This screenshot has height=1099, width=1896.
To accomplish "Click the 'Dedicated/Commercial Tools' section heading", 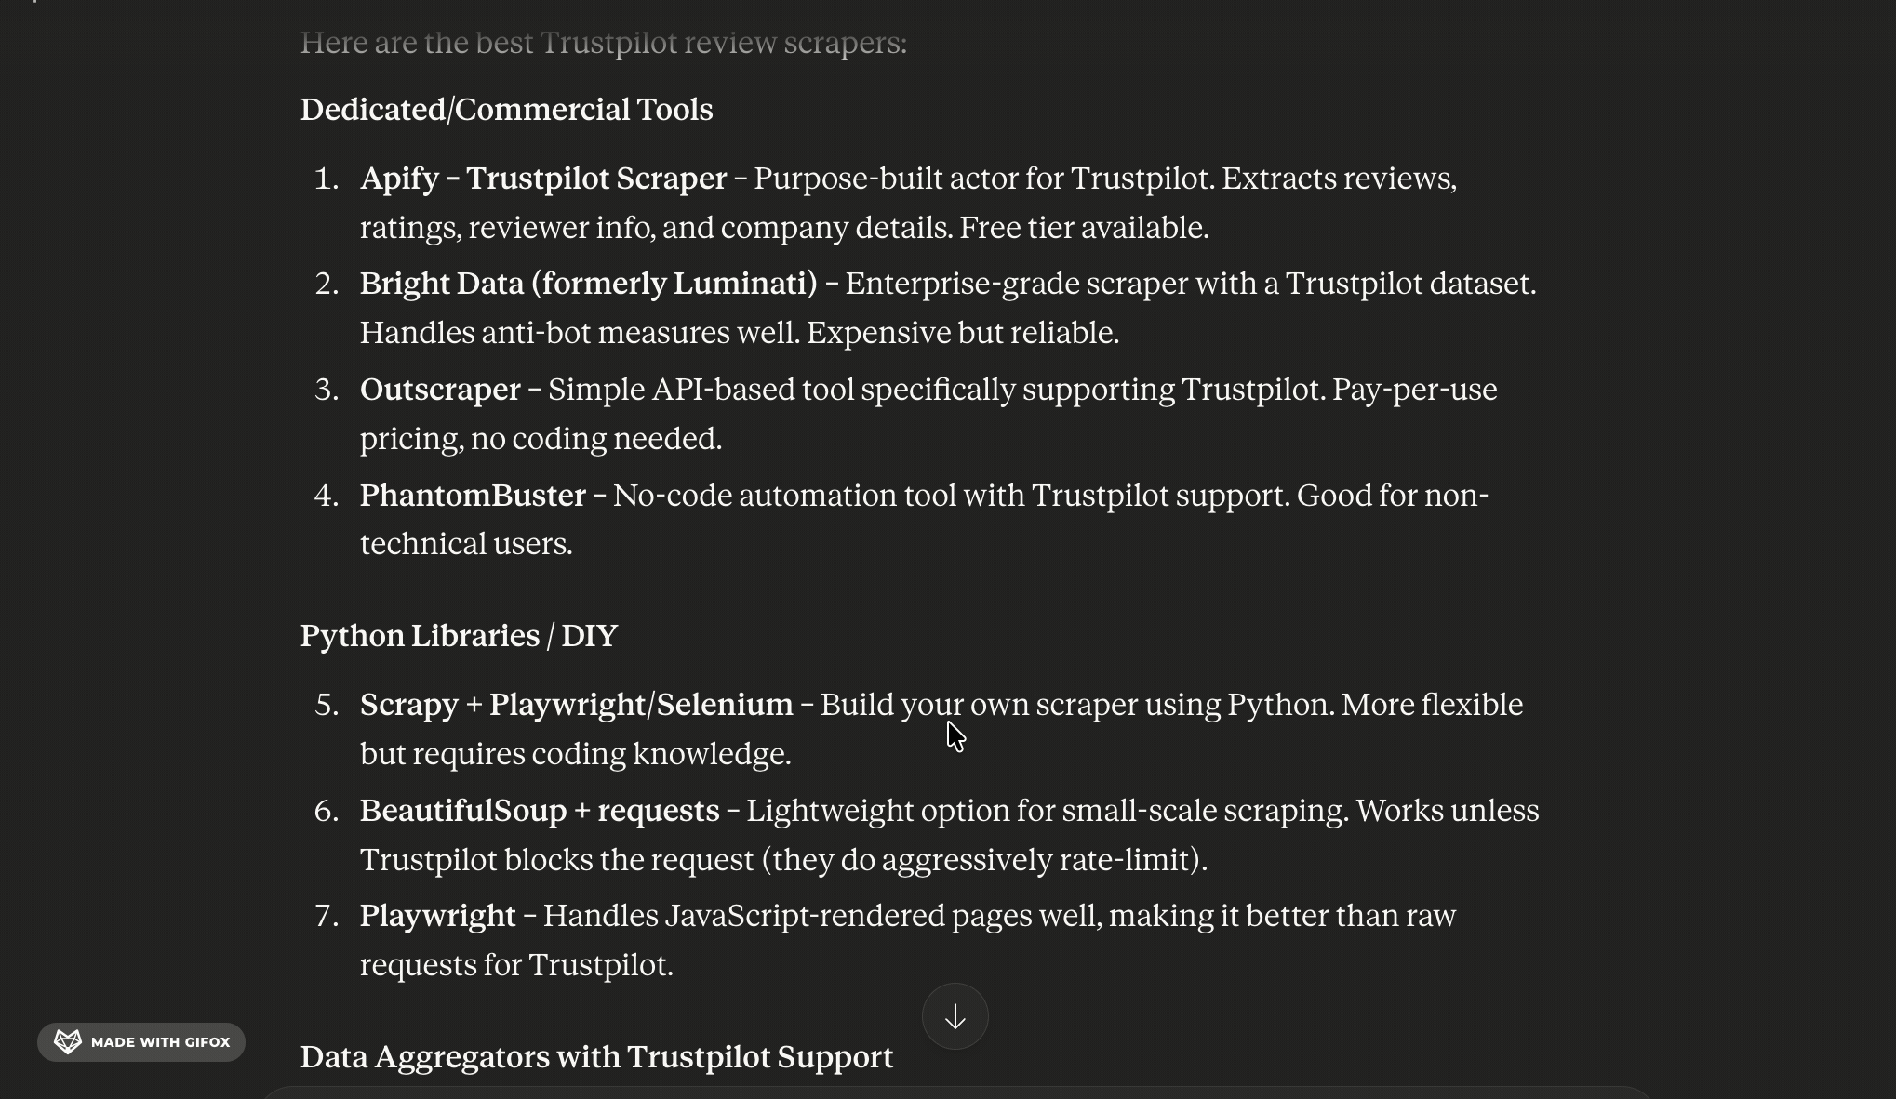I will (506, 109).
